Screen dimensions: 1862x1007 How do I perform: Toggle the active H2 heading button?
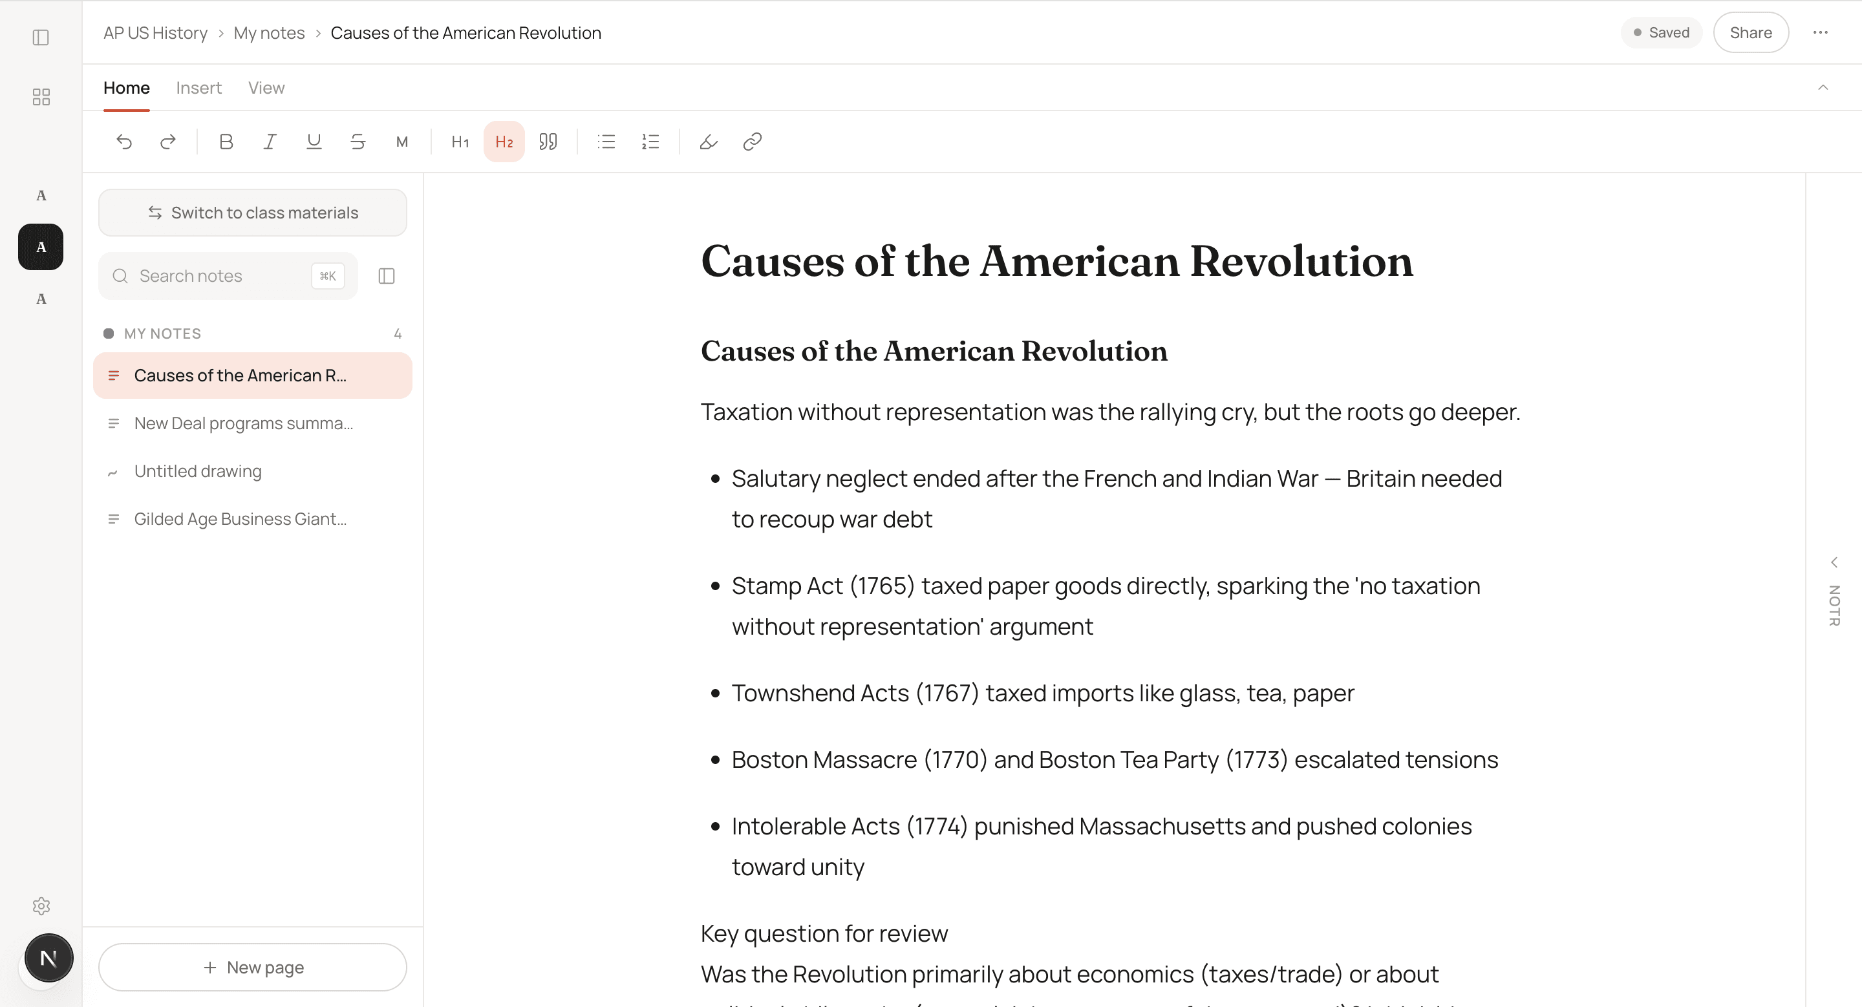[x=504, y=142]
